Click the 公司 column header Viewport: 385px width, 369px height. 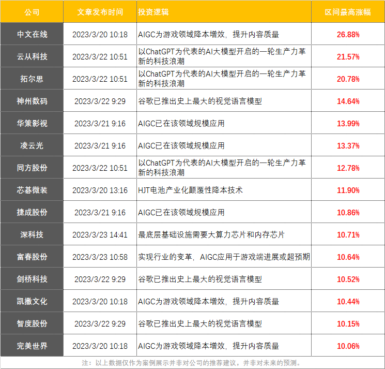[32, 12]
